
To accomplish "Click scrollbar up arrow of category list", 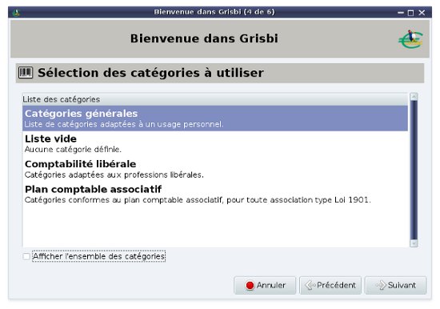I will pyautogui.click(x=414, y=97).
